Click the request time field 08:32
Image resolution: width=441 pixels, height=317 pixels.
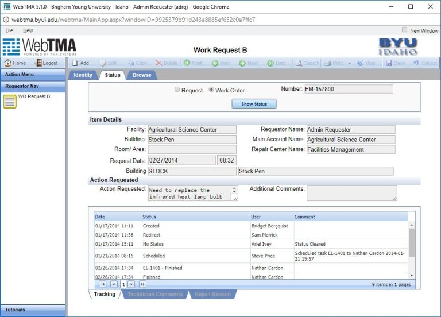coord(226,160)
